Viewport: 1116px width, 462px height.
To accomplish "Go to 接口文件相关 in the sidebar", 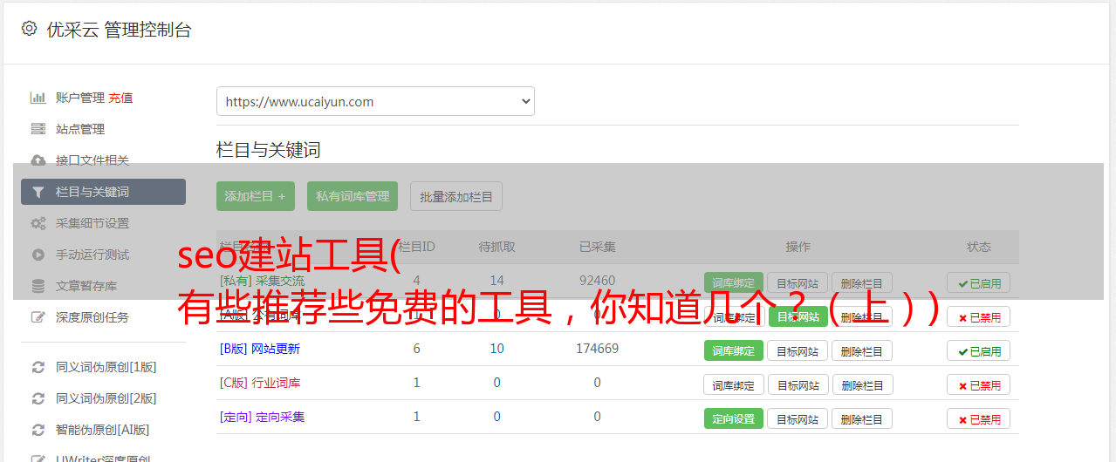I will [92, 160].
